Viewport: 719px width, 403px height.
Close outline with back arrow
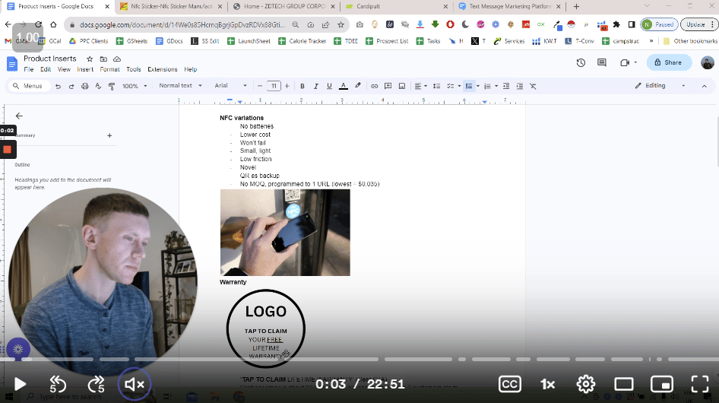[19, 116]
